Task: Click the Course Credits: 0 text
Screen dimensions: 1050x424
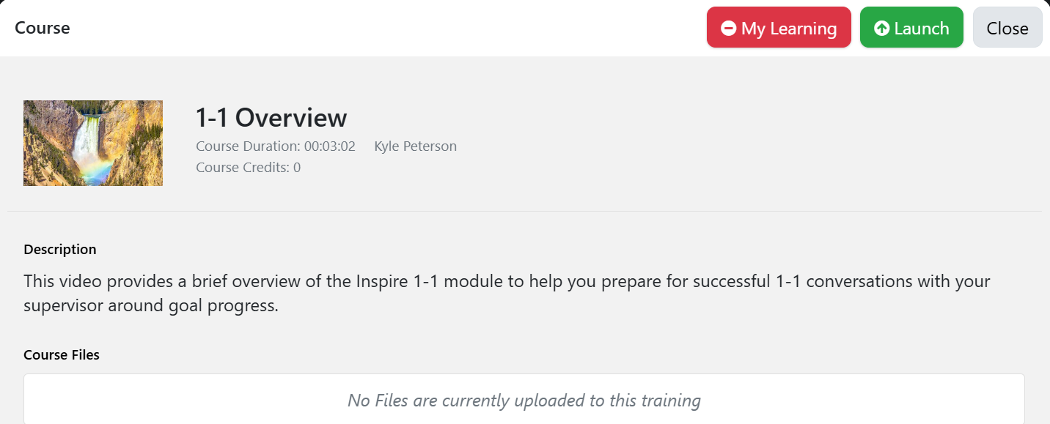Action: pos(249,168)
